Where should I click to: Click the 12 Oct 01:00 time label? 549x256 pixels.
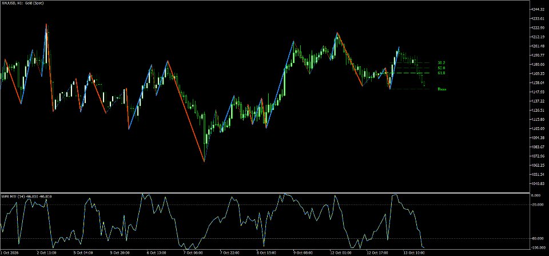[x=339, y=252]
